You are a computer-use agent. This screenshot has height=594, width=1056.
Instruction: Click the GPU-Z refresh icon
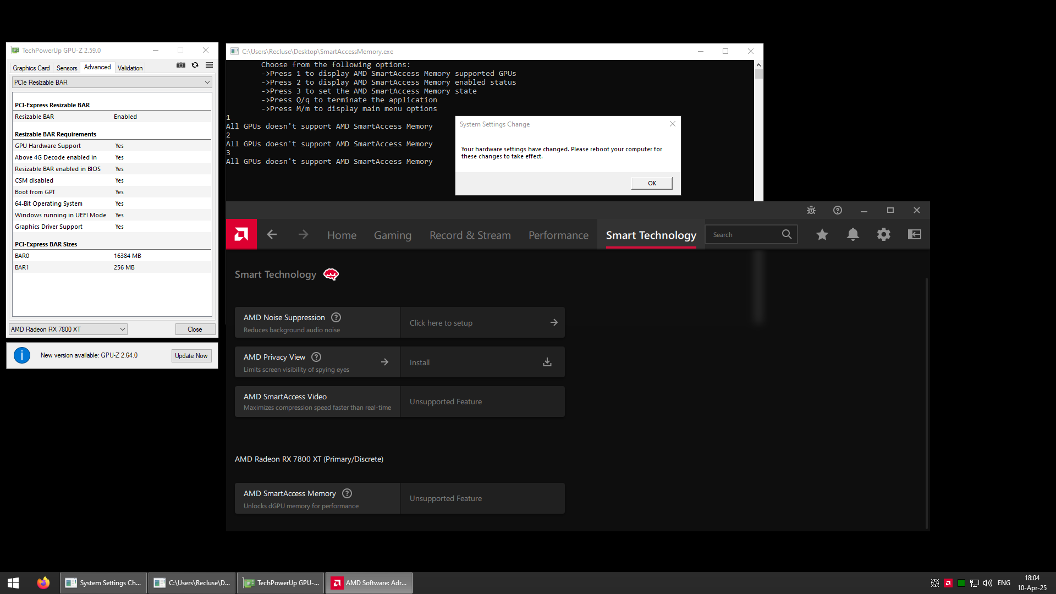(x=195, y=65)
